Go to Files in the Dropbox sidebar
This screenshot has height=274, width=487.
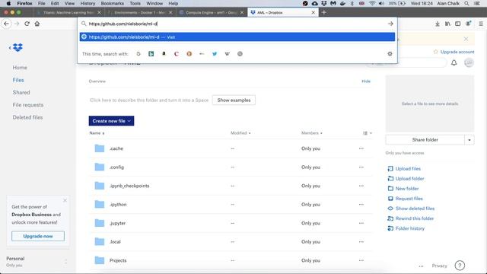coord(18,80)
